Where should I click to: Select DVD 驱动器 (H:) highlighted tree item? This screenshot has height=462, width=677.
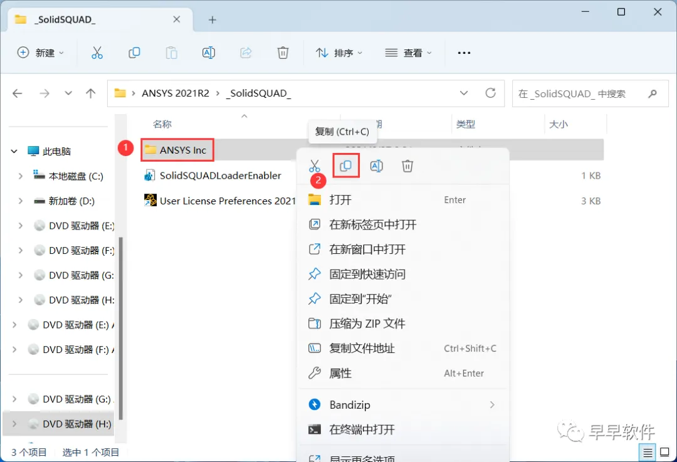[x=59, y=424]
